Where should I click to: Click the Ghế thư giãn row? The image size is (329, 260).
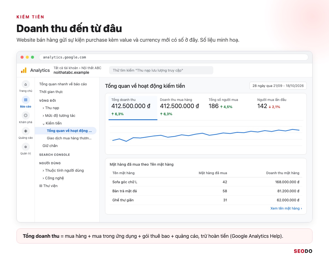click(x=206, y=200)
